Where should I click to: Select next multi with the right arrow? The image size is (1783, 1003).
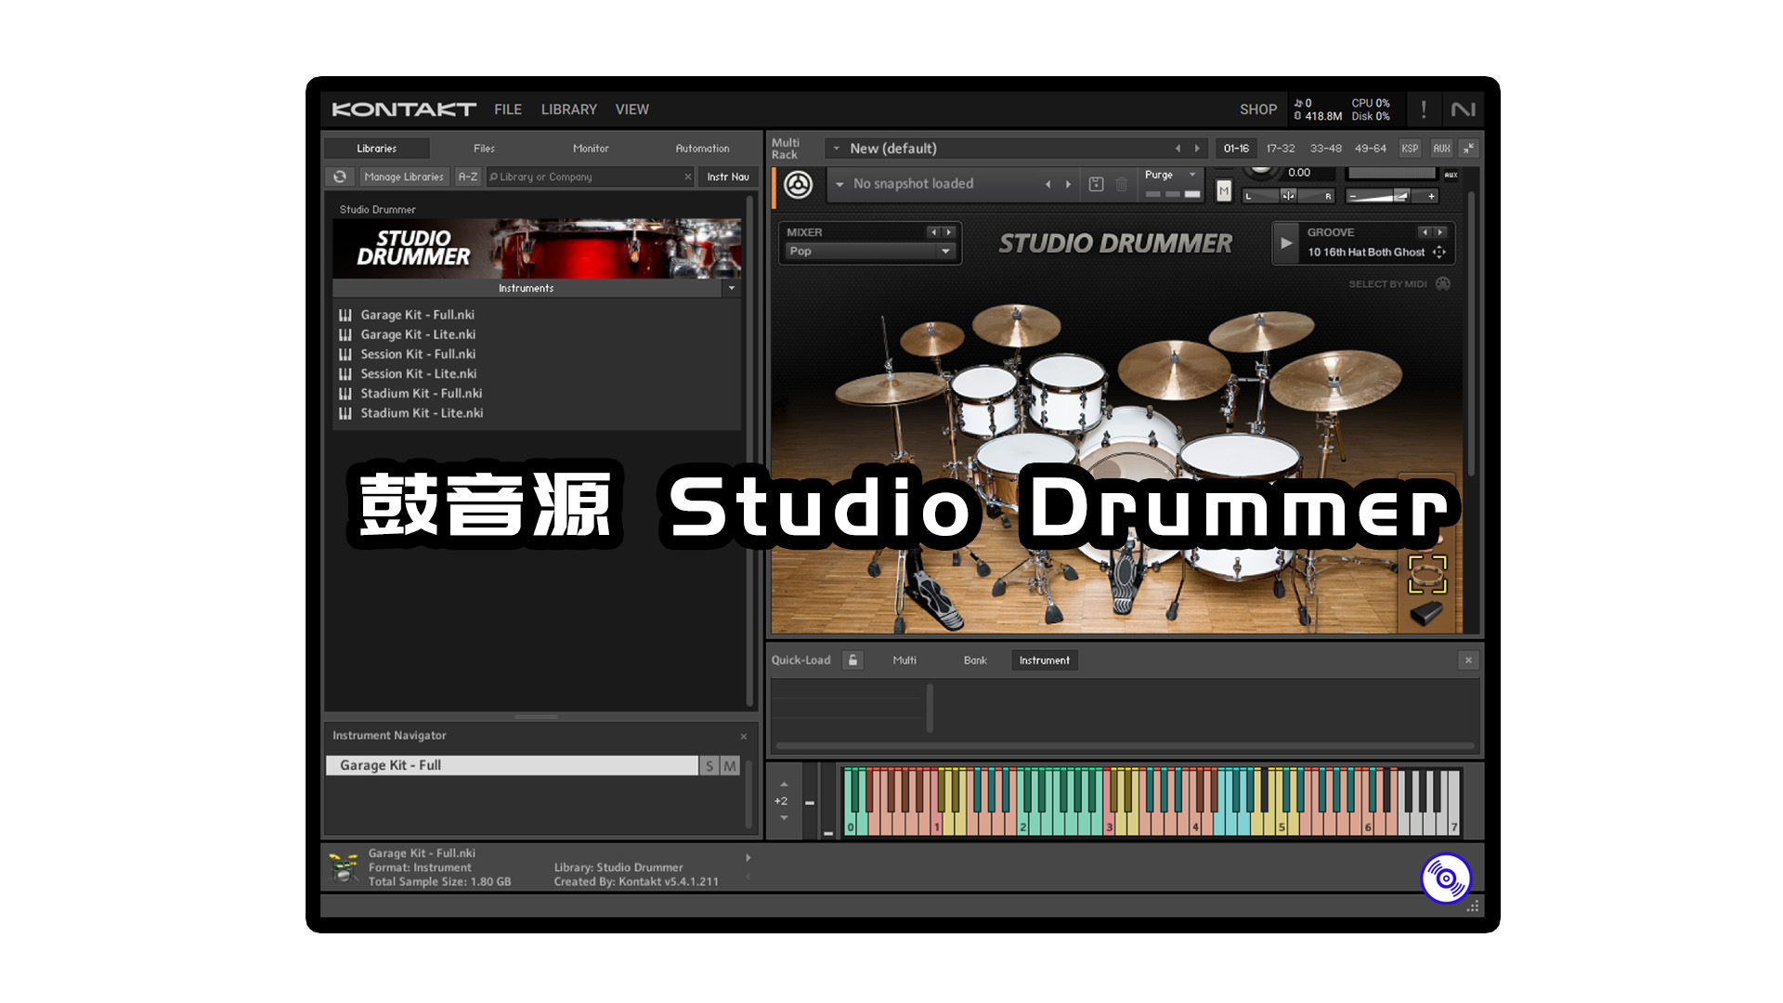[1196, 149]
